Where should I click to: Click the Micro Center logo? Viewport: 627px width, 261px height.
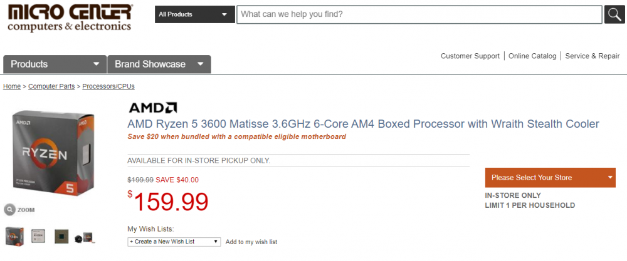(x=70, y=18)
